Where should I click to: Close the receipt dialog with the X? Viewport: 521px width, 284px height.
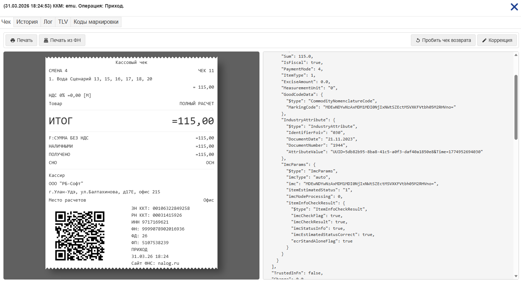[514, 7]
